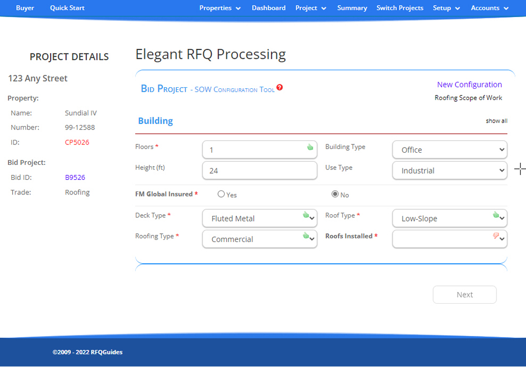526x367 pixels.
Task: Select No for FM Global Insured
Action: click(x=335, y=194)
